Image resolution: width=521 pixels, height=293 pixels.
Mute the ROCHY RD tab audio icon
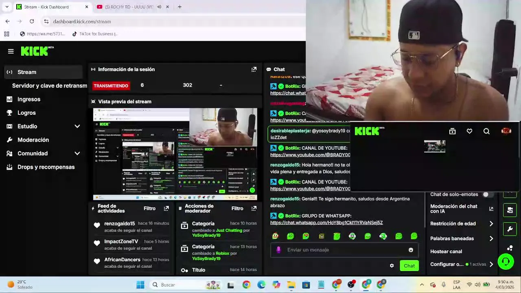coord(159,7)
